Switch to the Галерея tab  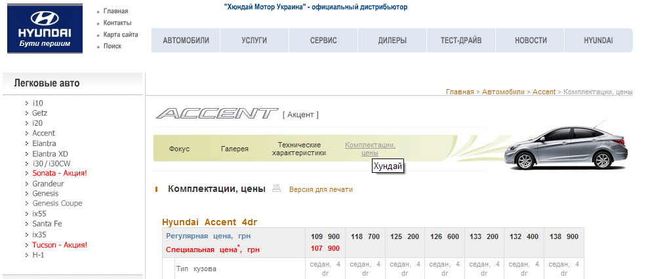pyautogui.click(x=235, y=149)
